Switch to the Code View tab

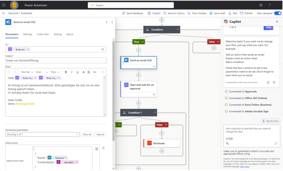(x=43, y=34)
